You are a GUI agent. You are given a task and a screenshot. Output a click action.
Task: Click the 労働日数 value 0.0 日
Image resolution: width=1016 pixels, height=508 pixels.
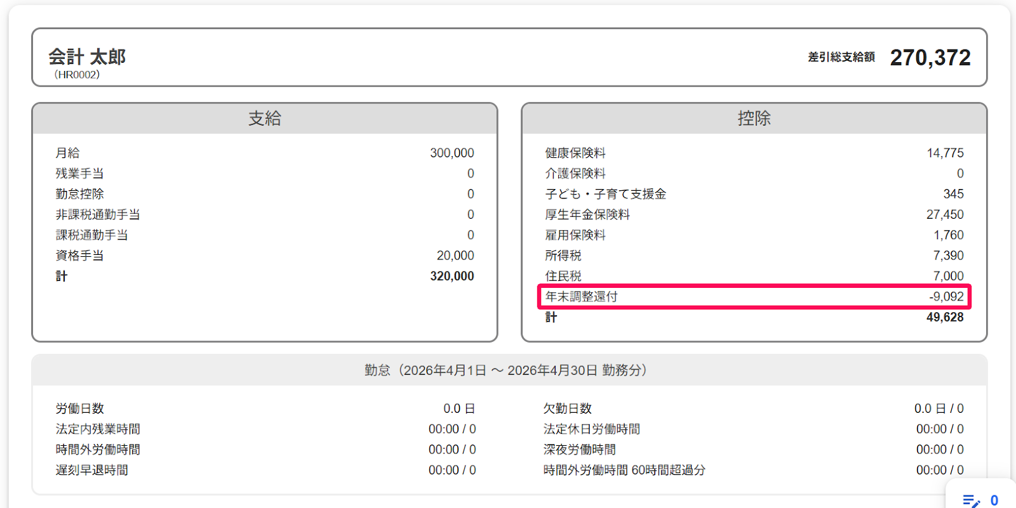(x=459, y=408)
